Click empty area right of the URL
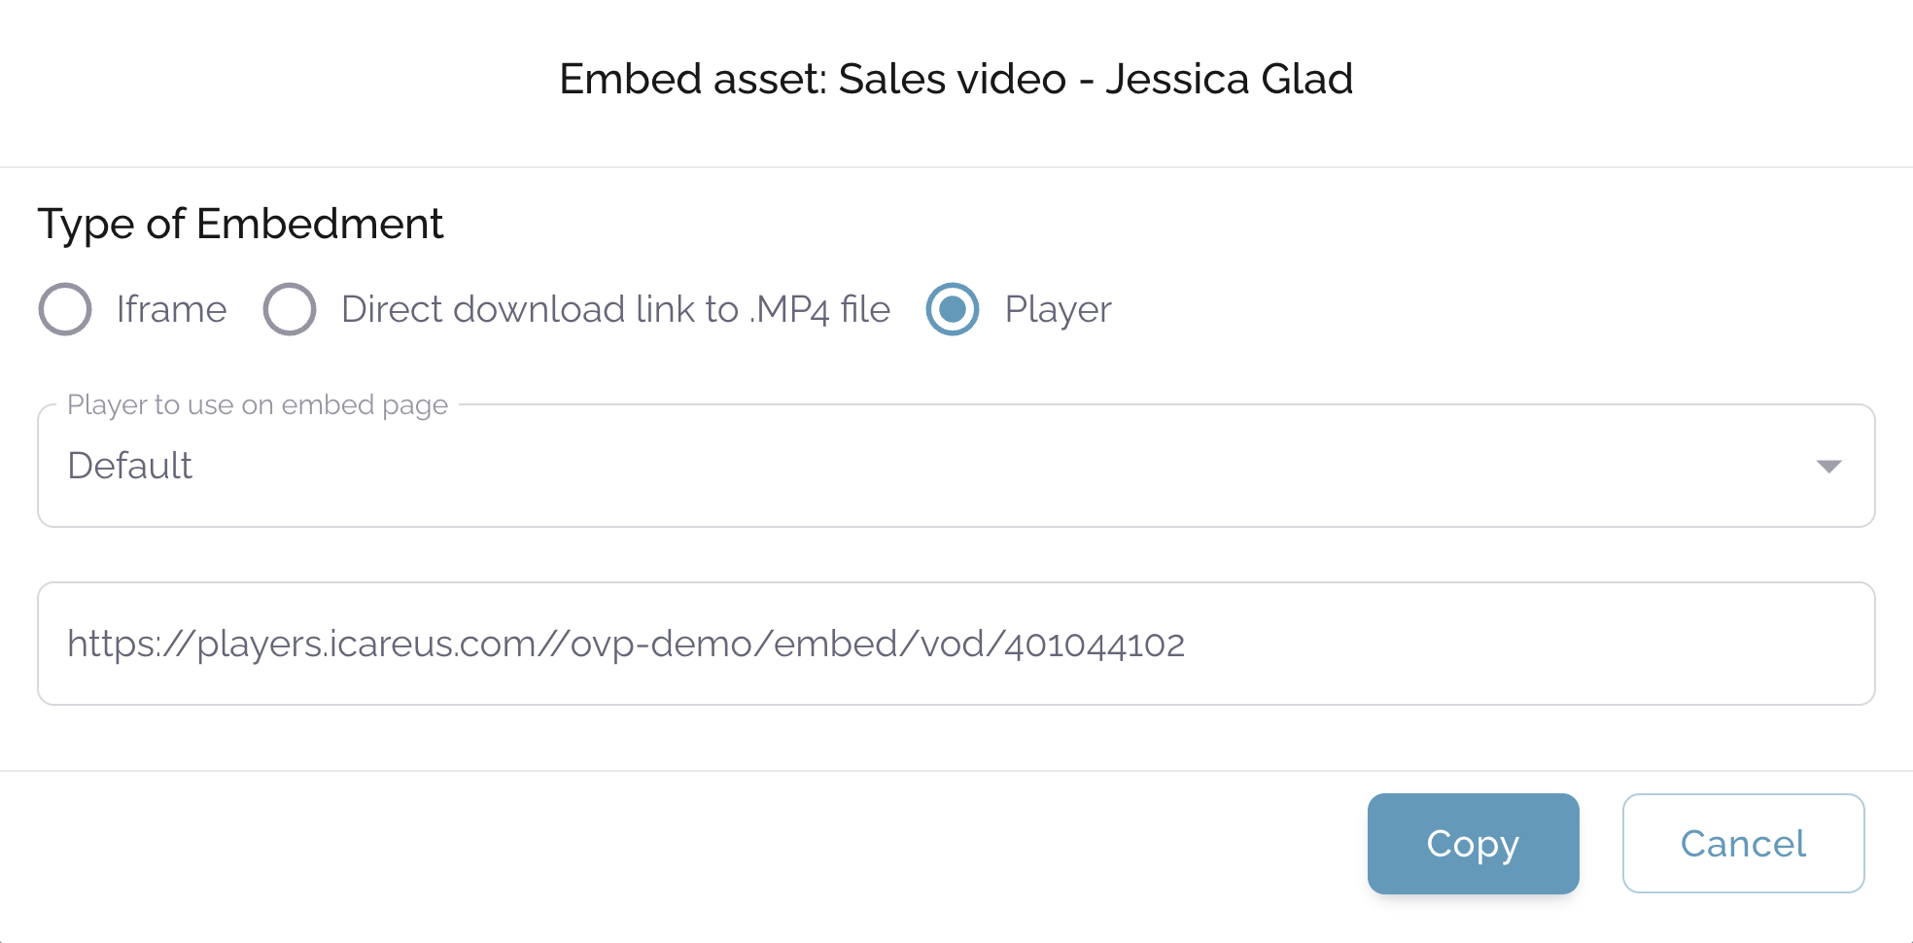This screenshot has height=943, width=1913. click(x=1526, y=644)
